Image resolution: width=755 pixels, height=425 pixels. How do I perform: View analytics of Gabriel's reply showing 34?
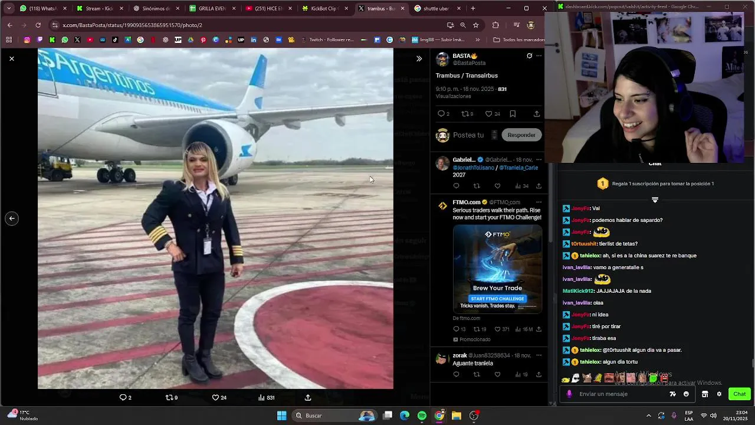click(521, 186)
